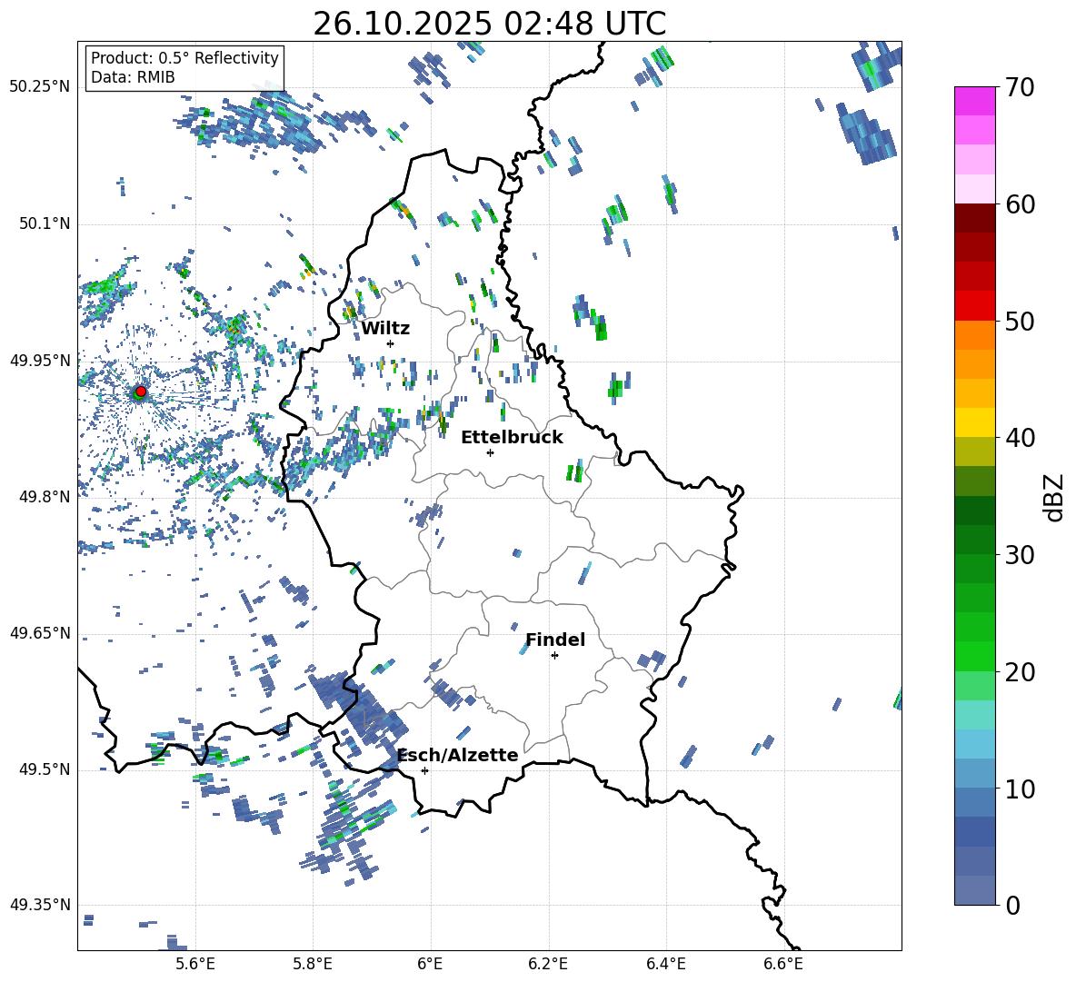Image resolution: width=1076 pixels, height=982 pixels.
Task: Click the red radar site marker
Action: click(140, 392)
